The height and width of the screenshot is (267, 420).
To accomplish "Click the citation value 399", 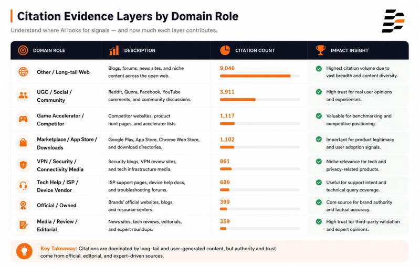I will point(225,202).
